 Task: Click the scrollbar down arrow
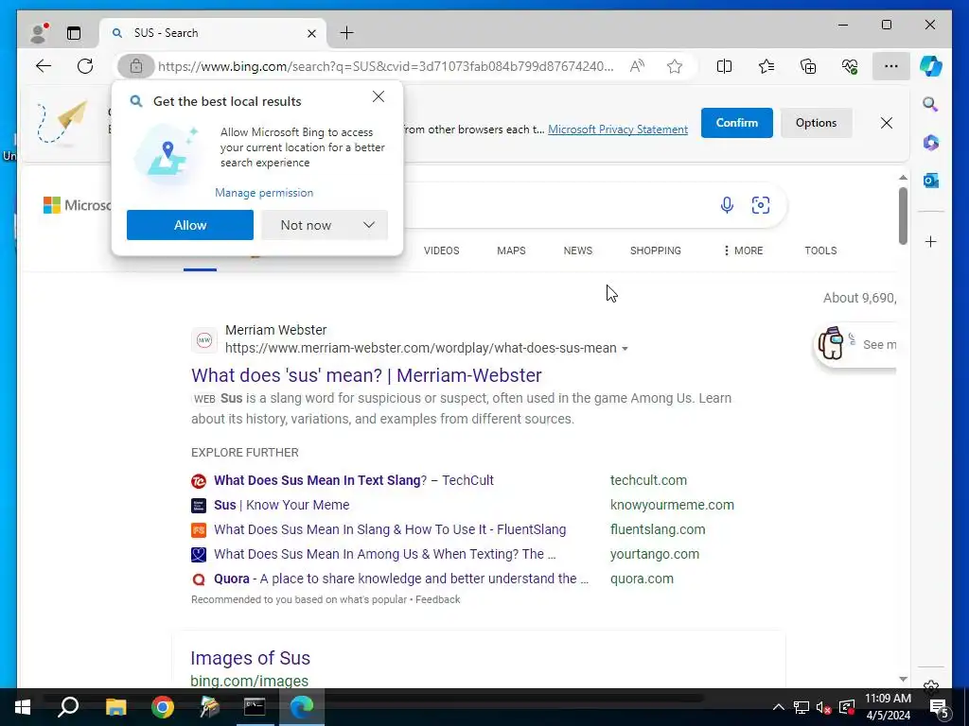pos(903,679)
